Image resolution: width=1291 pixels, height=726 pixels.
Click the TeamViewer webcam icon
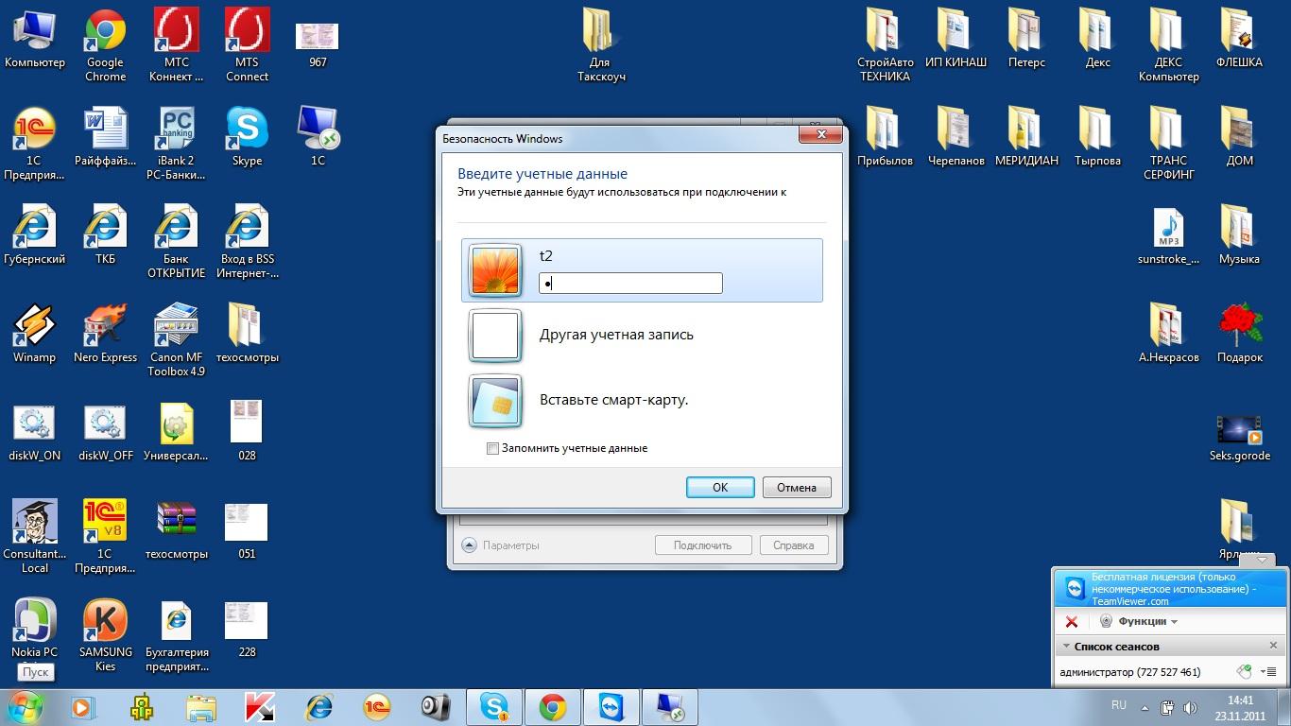pos(1106,621)
